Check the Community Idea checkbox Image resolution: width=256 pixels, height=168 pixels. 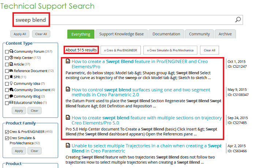pos(7,84)
